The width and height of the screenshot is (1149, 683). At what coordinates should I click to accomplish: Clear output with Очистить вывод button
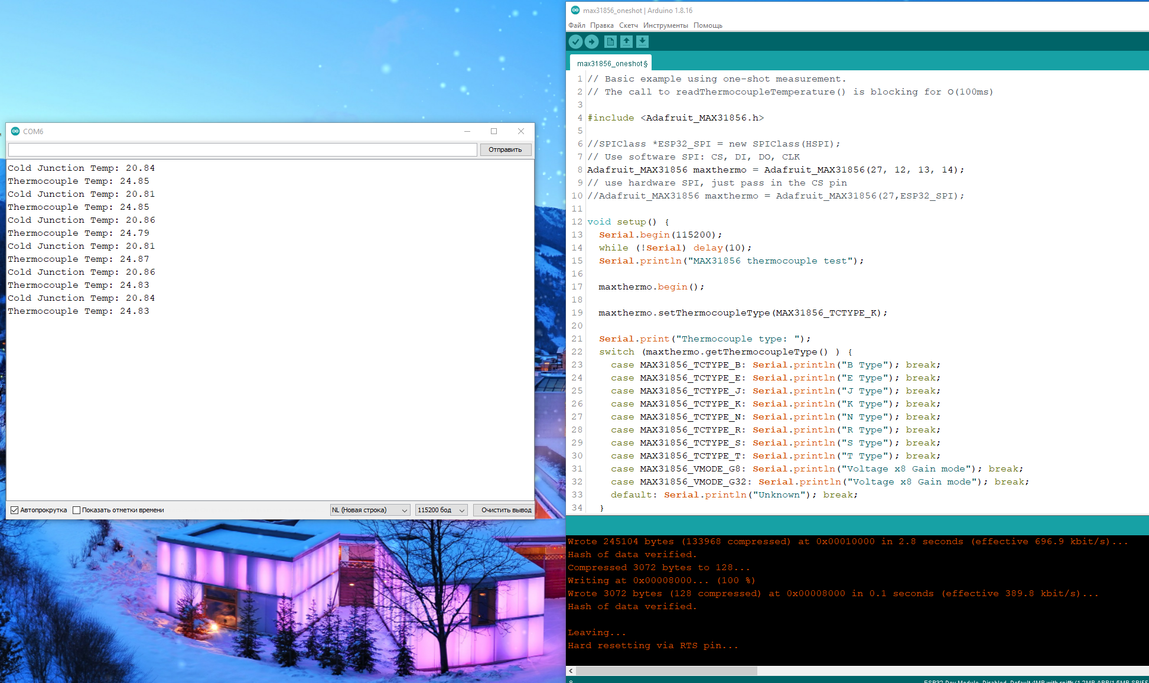pos(505,509)
